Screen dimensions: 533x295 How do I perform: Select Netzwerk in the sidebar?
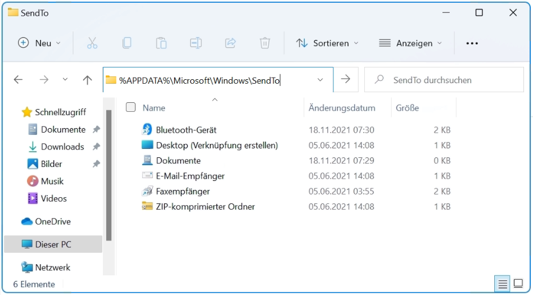(x=46, y=267)
